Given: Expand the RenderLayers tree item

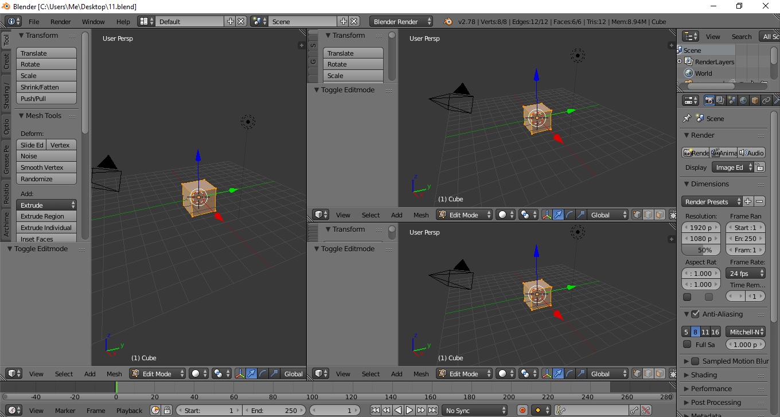Looking at the screenshot, I should pyautogui.click(x=680, y=61).
